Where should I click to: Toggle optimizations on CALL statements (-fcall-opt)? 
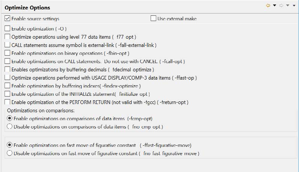(8, 61)
